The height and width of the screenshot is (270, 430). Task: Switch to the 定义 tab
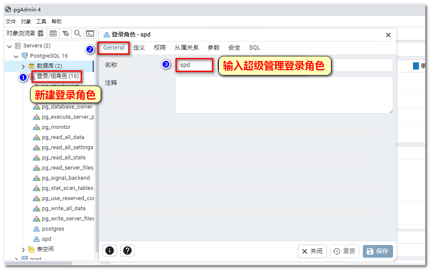point(139,48)
